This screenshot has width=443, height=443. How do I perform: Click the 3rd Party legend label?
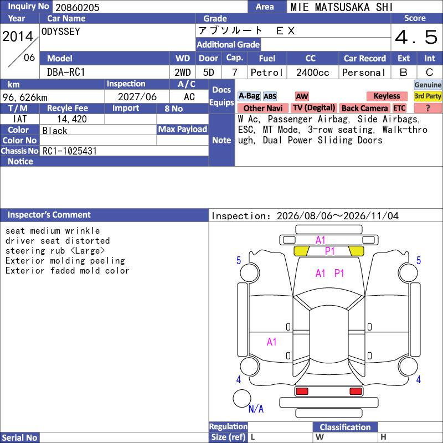pos(427,96)
